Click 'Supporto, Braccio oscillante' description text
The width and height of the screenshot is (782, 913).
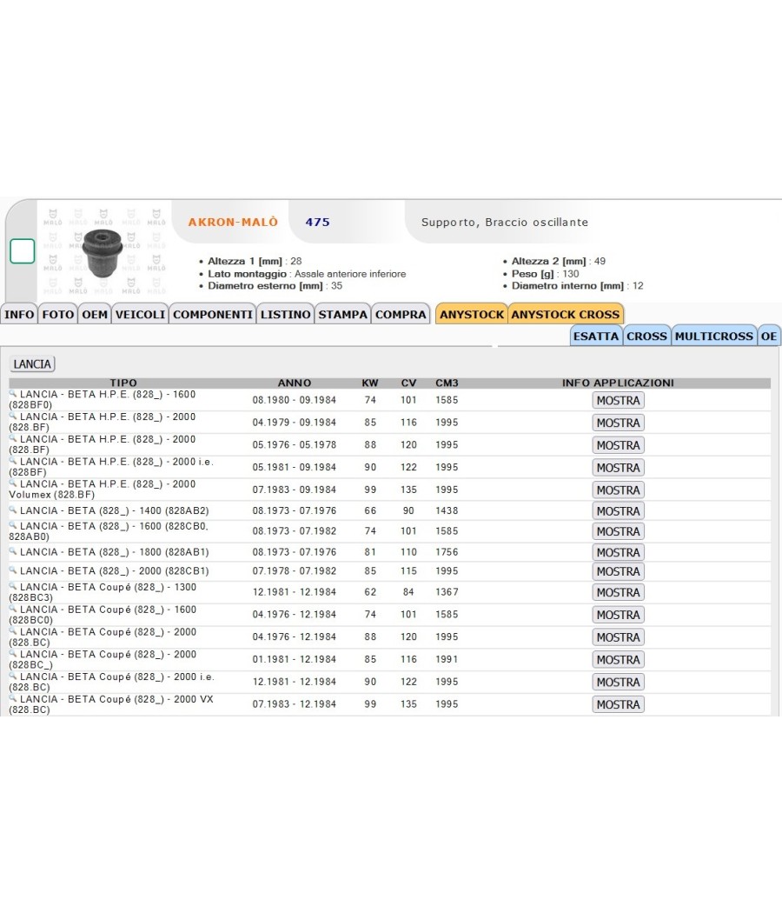pos(505,223)
